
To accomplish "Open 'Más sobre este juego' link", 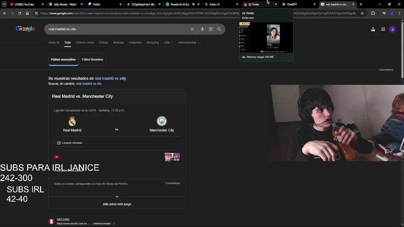I will pos(117,204).
